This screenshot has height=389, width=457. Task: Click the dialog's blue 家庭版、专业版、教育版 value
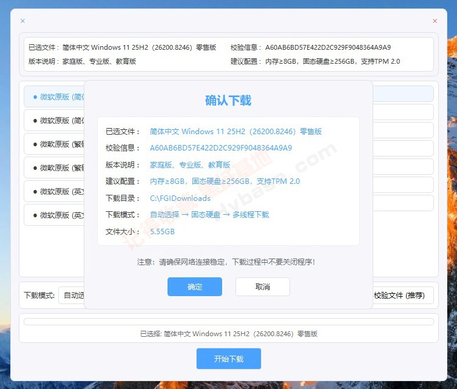[190, 165]
